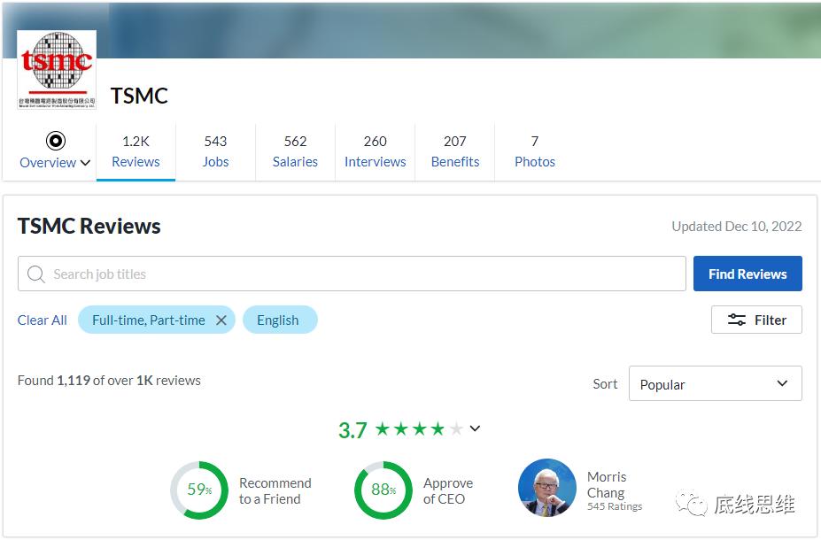This screenshot has height=540, width=821.
Task: Click the TSMC company logo
Action: coord(57,70)
